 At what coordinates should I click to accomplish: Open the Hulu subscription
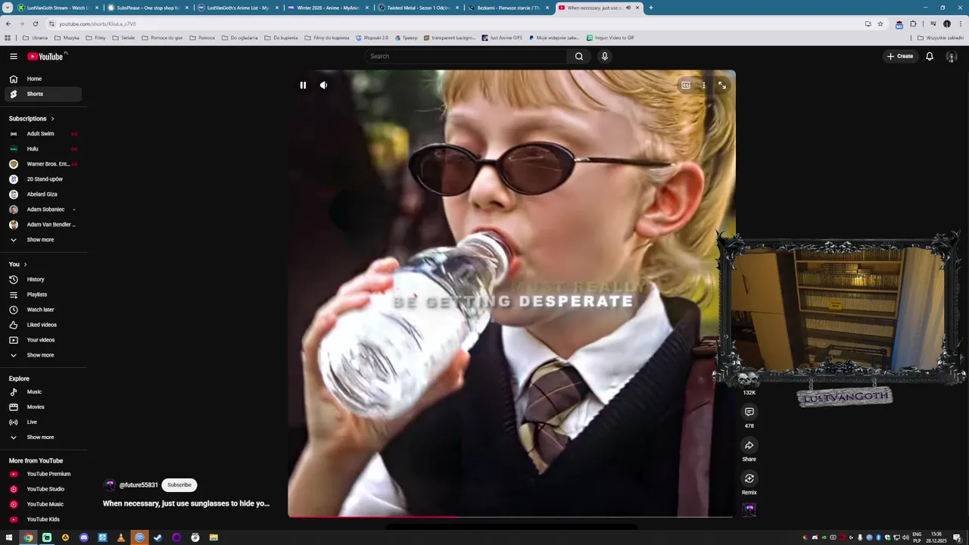(x=43, y=149)
